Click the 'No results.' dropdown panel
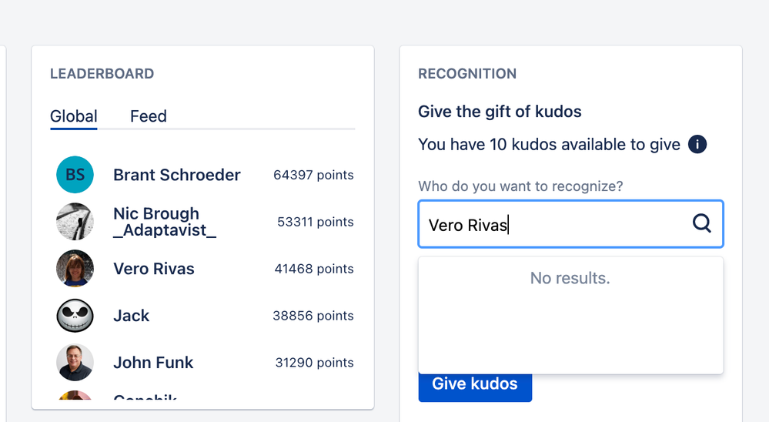769x422 pixels. 571,315
